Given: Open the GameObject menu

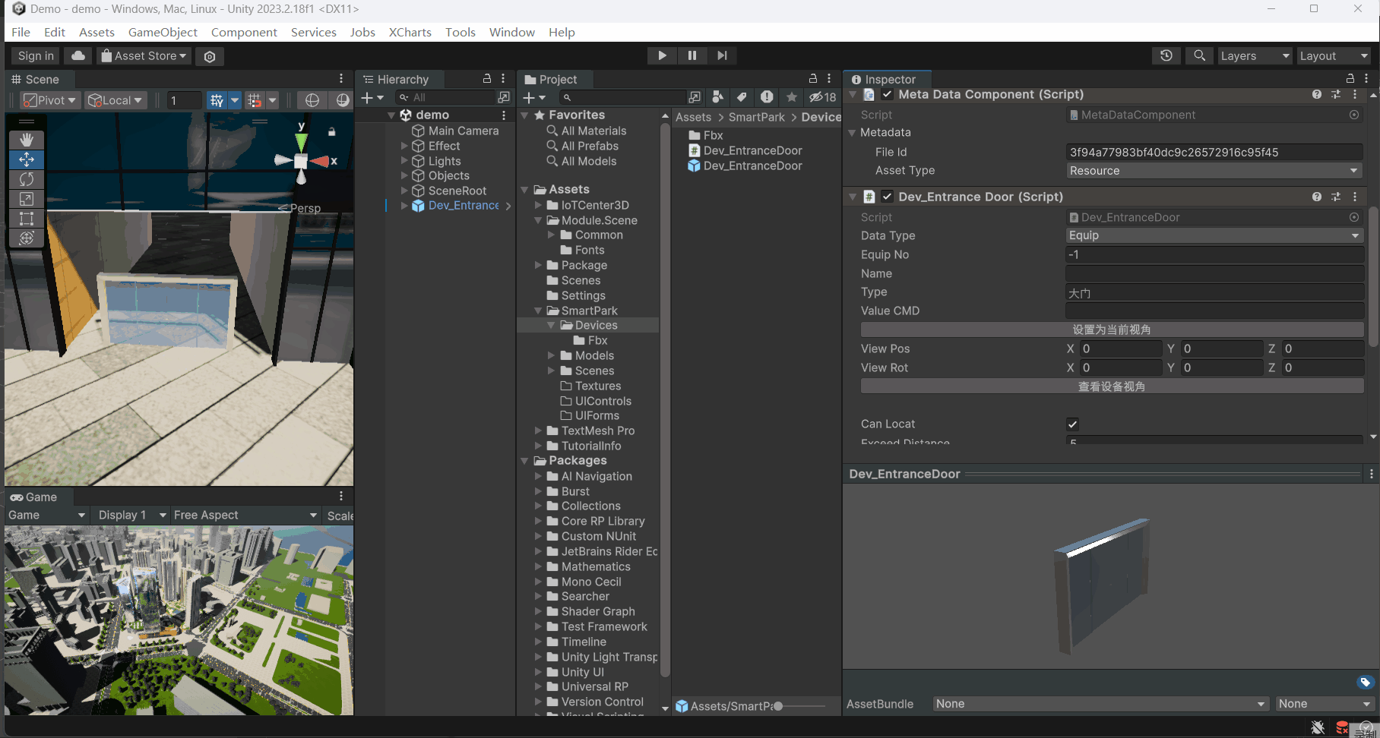Looking at the screenshot, I should coord(163,32).
